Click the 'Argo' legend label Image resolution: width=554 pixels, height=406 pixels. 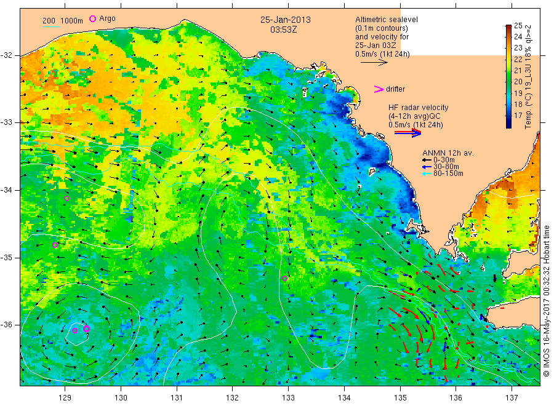(107, 18)
